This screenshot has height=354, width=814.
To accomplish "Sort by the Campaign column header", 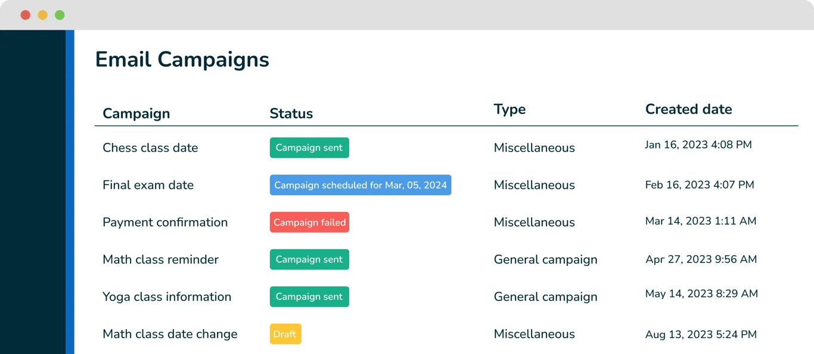I will 136,113.
